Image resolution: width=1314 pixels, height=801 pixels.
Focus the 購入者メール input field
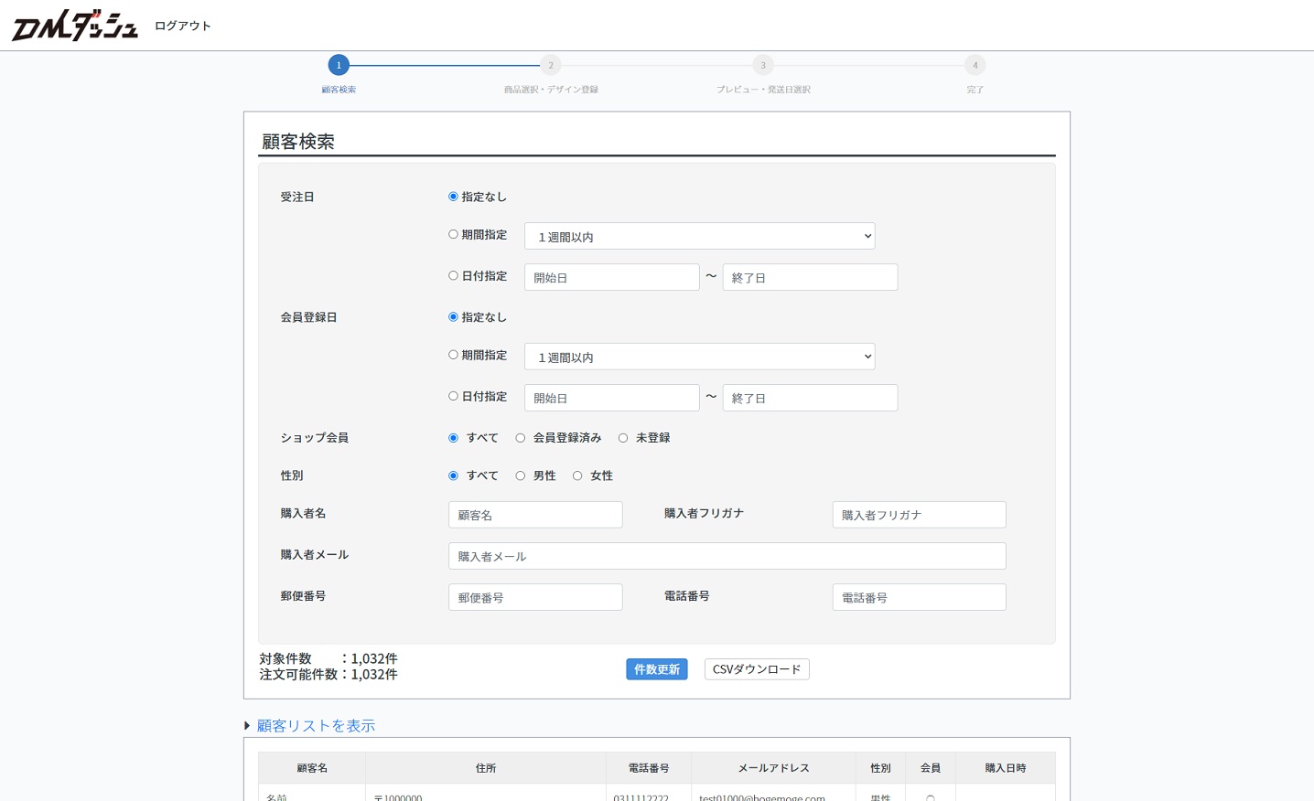pos(727,556)
